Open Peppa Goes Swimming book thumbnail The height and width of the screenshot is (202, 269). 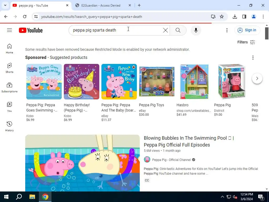[x=44, y=82]
